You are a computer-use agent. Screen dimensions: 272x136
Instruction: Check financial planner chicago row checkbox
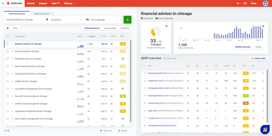[7, 51]
